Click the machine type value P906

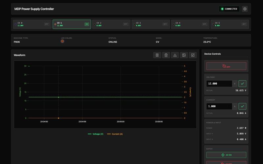[x=17, y=42]
